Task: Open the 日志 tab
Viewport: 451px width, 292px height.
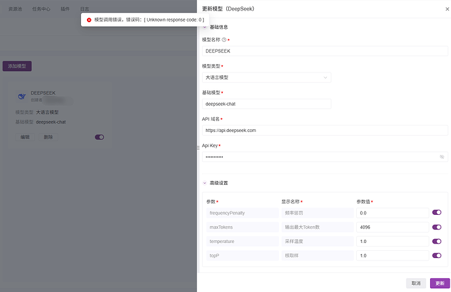Action: click(x=84, y=9)
